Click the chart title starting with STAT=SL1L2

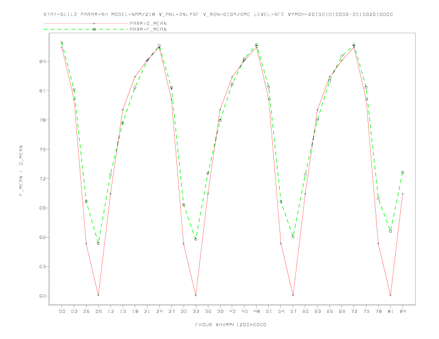point(218,14)
